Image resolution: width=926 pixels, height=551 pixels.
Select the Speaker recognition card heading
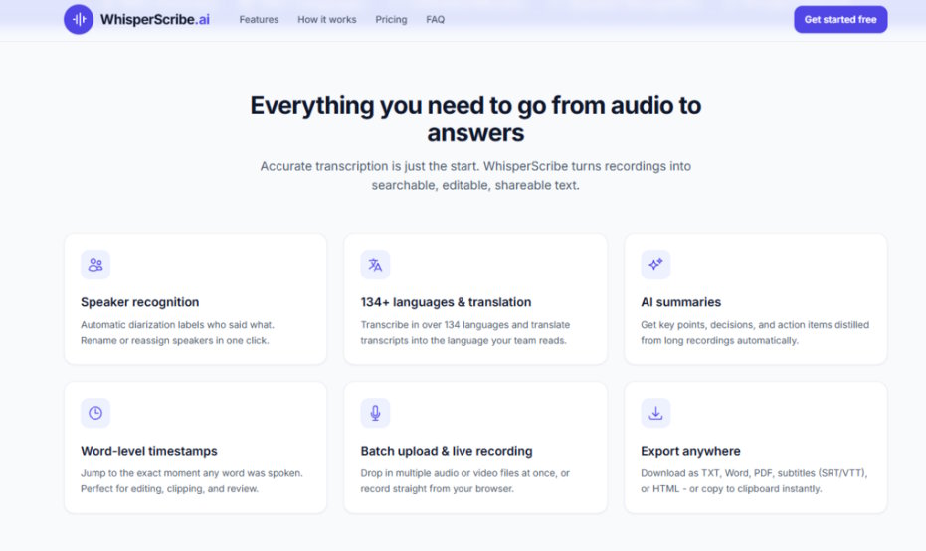click(140, 302)
